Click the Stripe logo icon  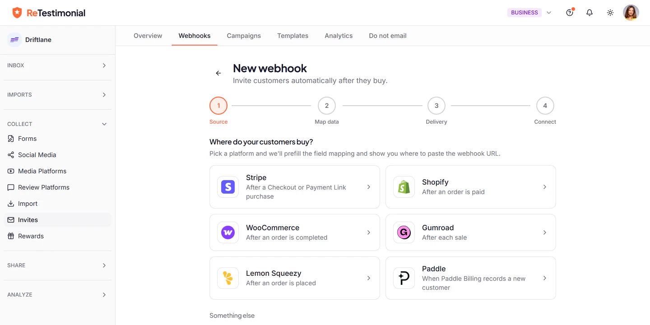click(228, 187)
